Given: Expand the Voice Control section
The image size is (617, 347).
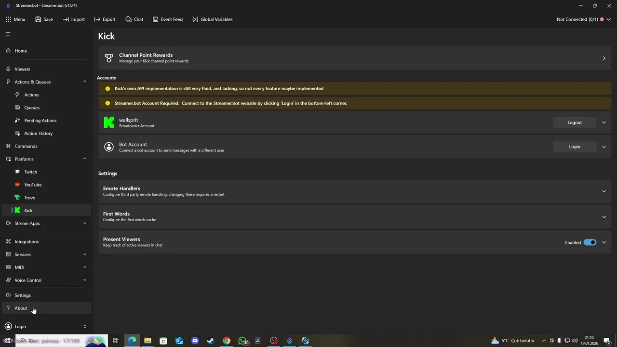Looking at the screenshot, I should tap(85, 280).
